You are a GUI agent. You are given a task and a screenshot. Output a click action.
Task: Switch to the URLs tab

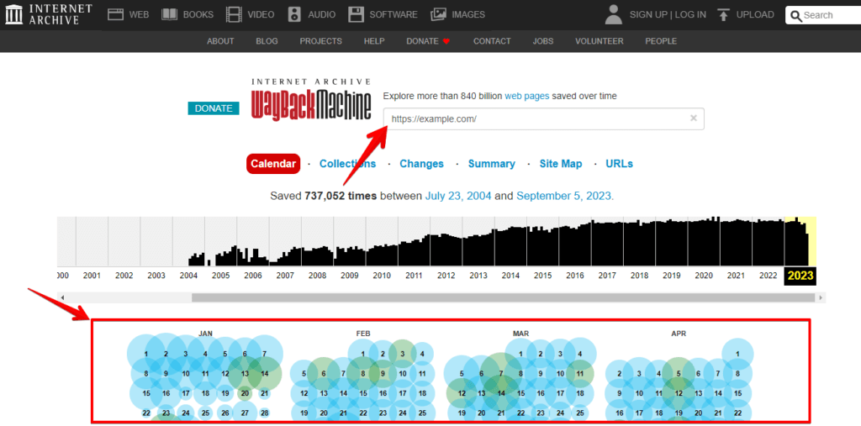pyautogui.click(x=620, y=164)
